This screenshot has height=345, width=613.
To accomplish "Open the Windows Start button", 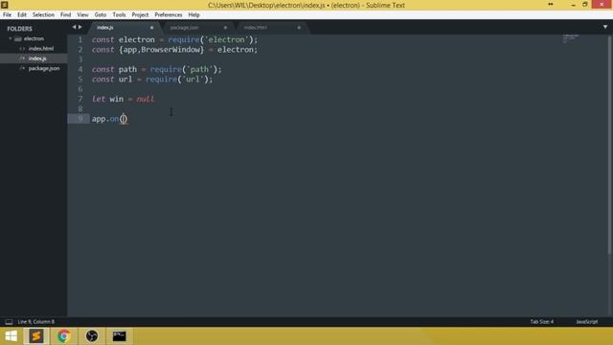I will [11, 336].
